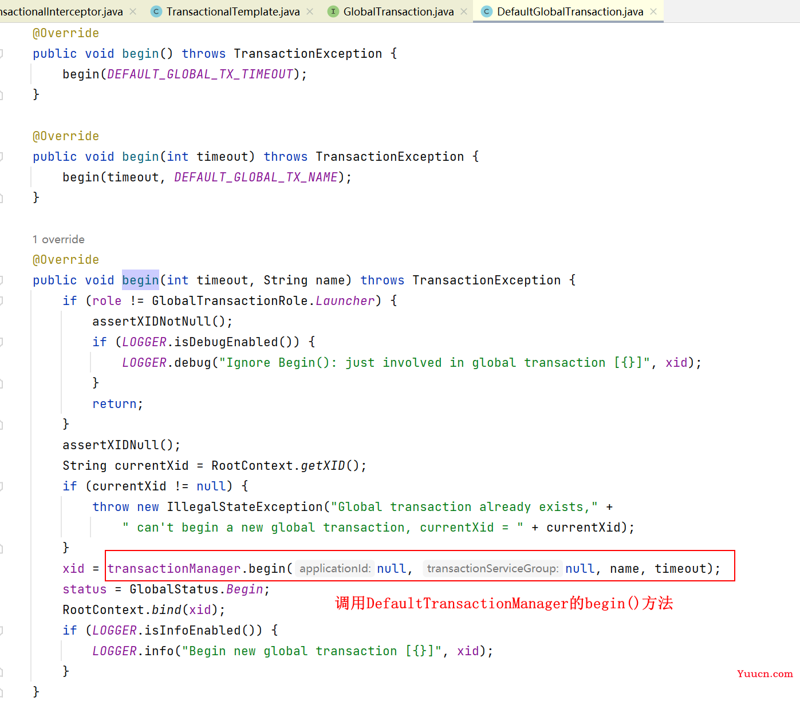
Task: Click the transactionManager field reference
Action: 174,569
